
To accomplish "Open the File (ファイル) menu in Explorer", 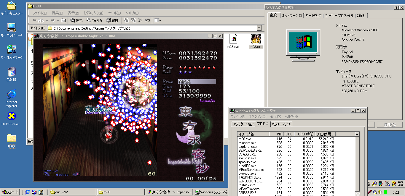I will coord(39,13).
